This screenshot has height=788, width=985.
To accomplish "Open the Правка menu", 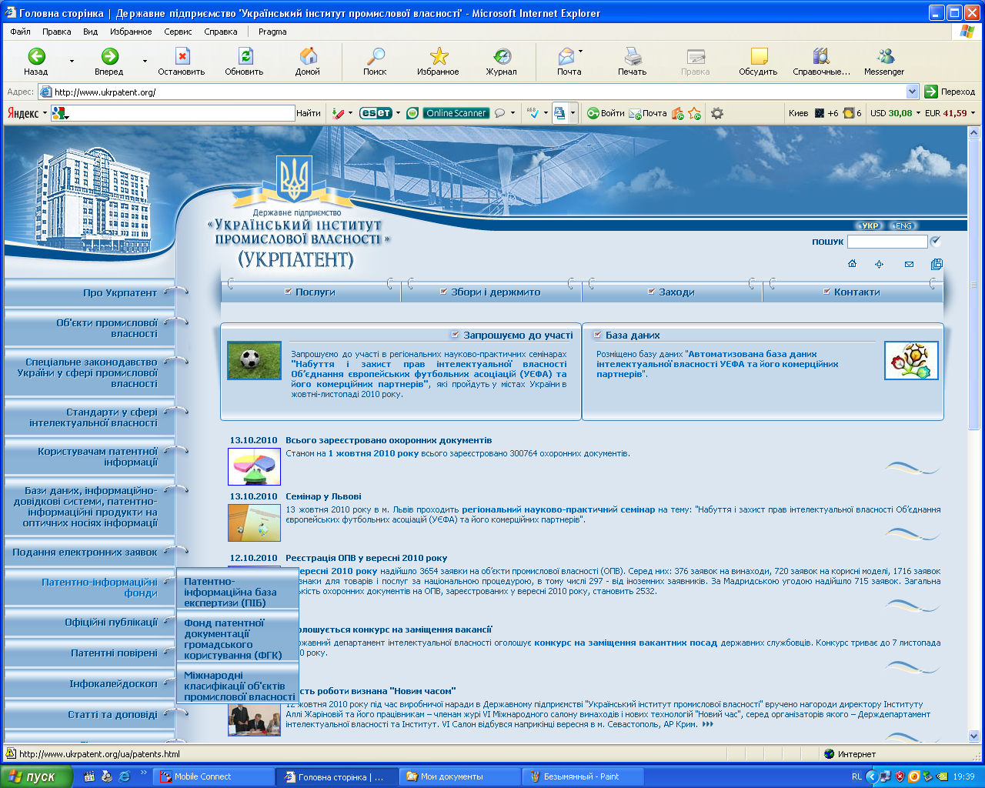I will [x=57, y=32].
